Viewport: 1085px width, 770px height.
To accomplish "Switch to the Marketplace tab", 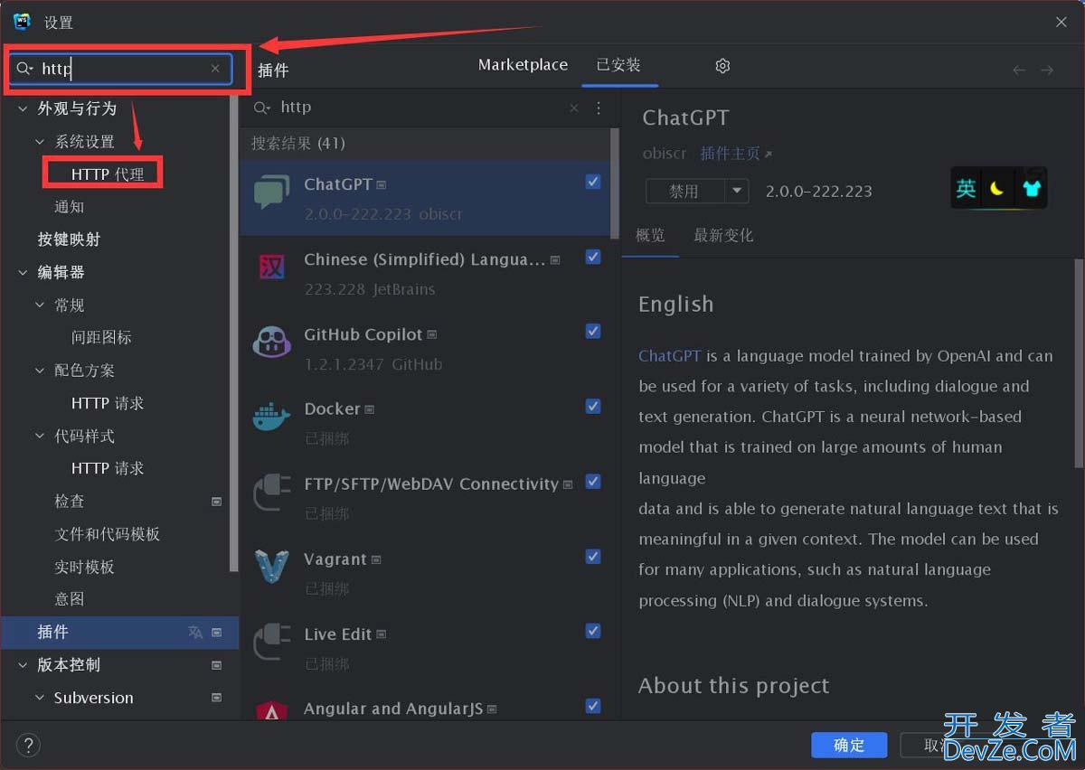I will click(523, 65).
